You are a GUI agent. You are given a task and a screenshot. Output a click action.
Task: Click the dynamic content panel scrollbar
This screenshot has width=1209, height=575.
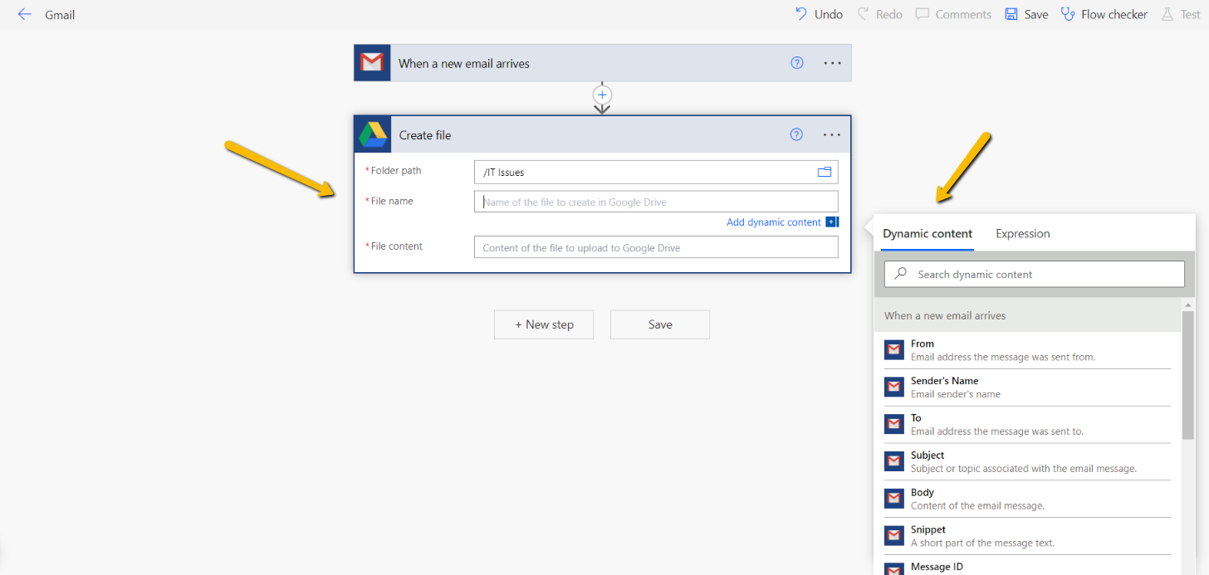point(1187,373)
